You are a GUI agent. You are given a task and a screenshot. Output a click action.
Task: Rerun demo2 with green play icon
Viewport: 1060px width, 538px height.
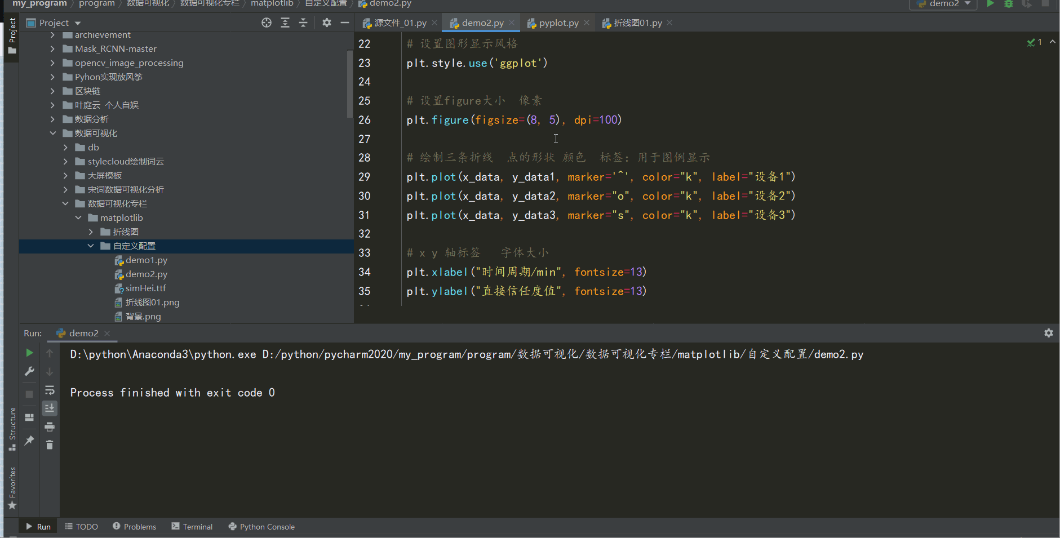click(29, 353)
